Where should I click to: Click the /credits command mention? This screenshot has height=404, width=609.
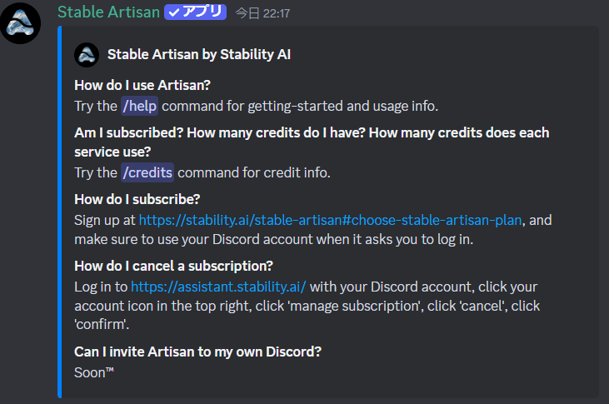(147, 172)
